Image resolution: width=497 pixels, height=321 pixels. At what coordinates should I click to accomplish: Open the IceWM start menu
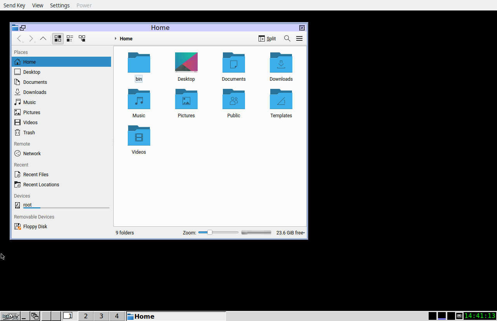tap(10, 316)
